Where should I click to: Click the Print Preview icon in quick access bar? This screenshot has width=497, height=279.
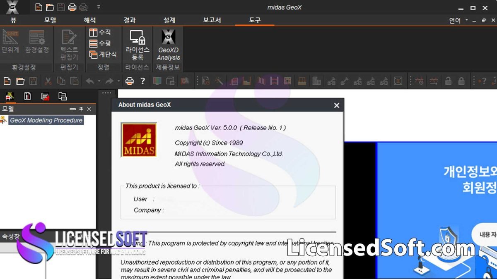83,7
